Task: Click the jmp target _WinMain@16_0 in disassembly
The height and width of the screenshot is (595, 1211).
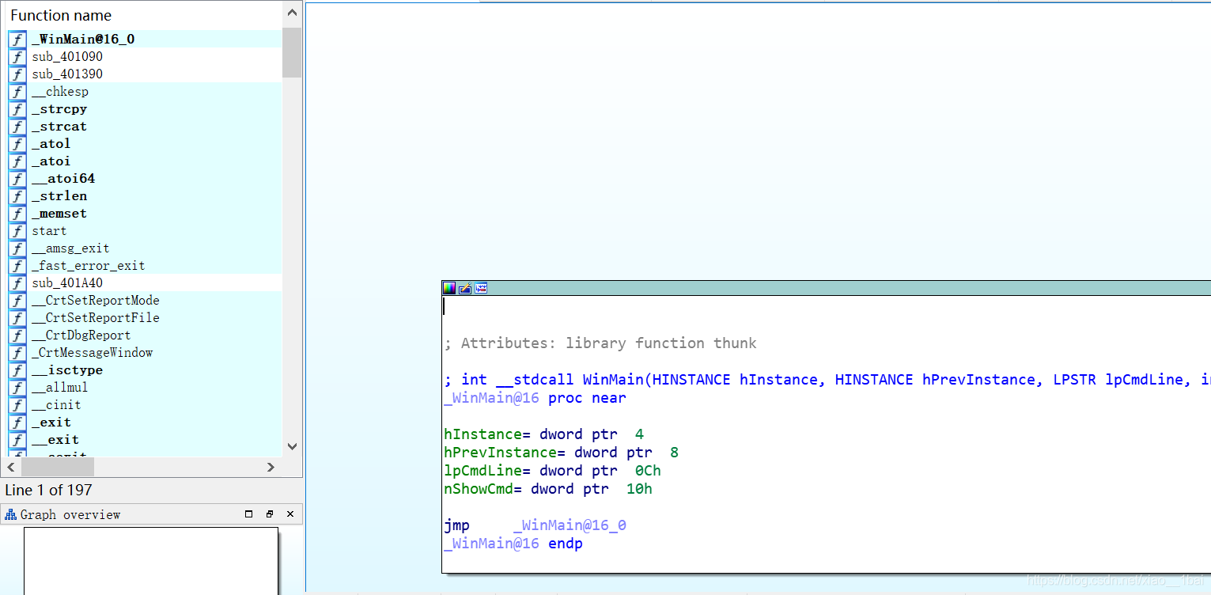Action: pos(570,525)
